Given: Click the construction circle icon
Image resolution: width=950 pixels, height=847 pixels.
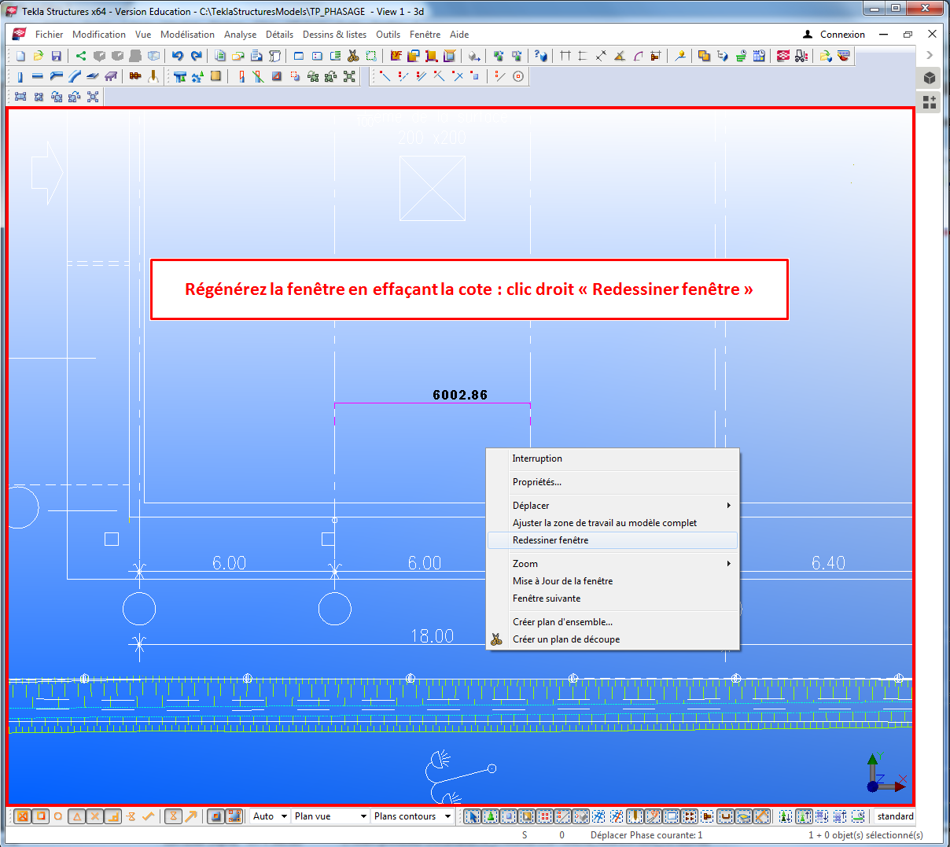Looking at the screenshot, I should (x=518, y=76).
